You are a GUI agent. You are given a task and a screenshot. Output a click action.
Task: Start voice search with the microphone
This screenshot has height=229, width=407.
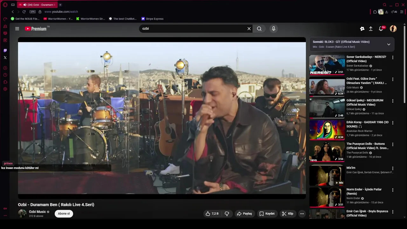[x=273, y=29]
